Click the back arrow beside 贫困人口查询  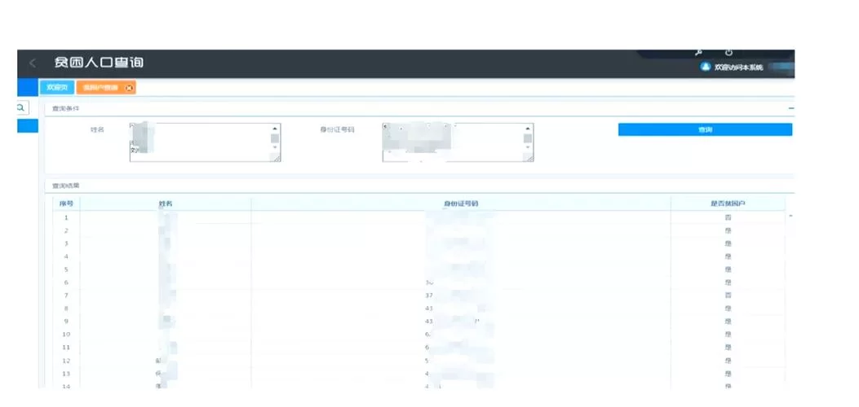point(33,63)
